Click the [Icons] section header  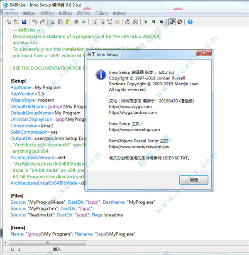coord(18,228)
